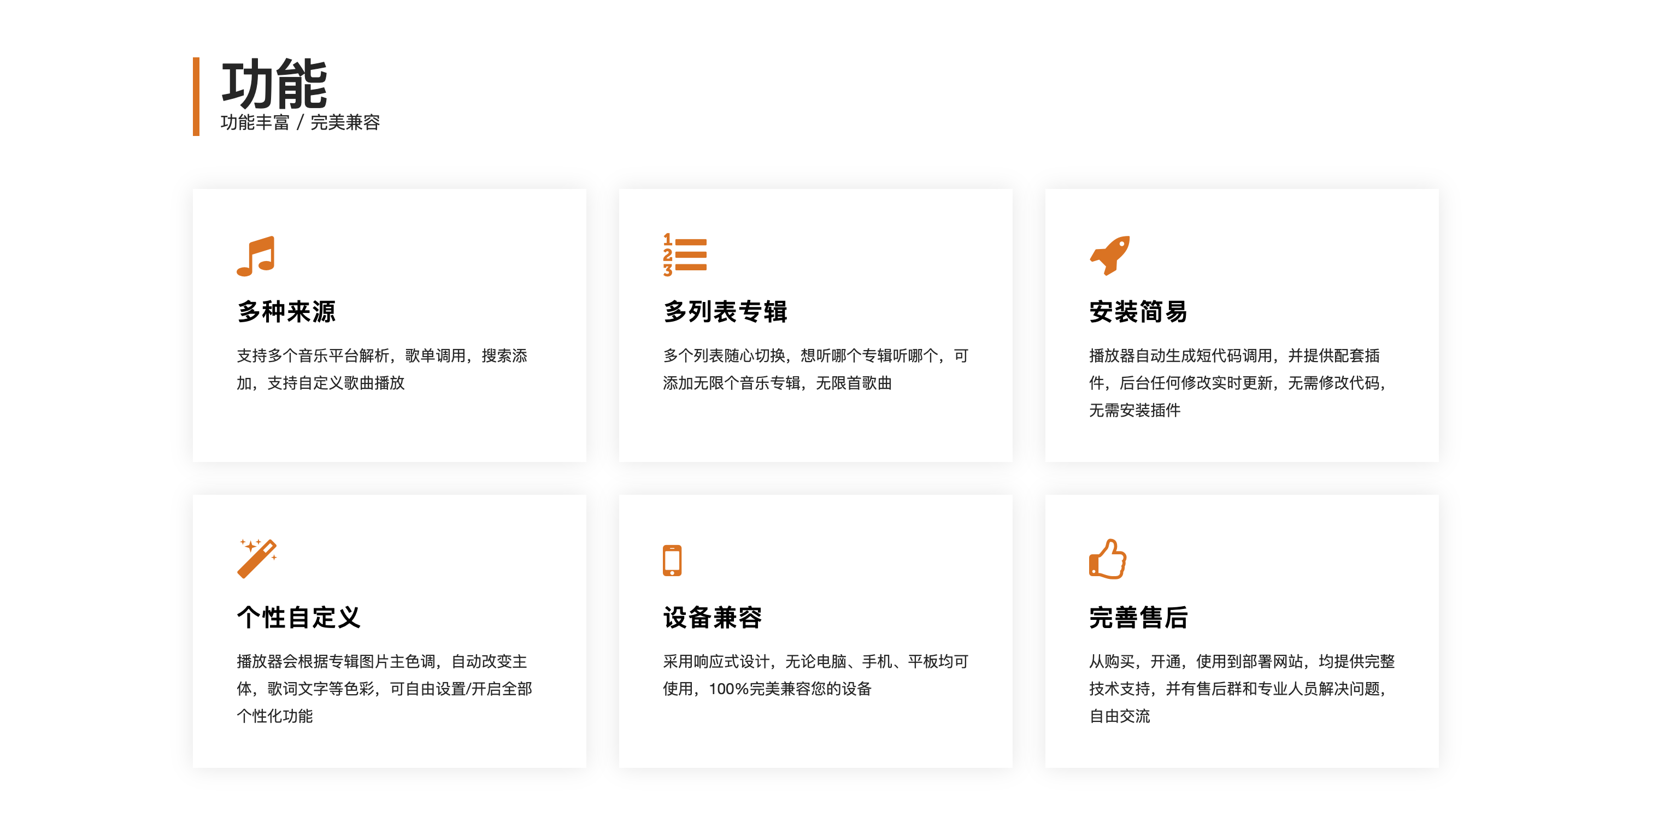1658x829 pixels.
Task: Select the 完善售后 card title
Action: (x=1138, y=618)
